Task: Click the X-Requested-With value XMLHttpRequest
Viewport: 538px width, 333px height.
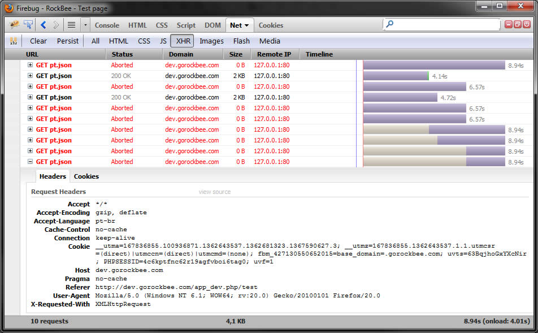Action: point(123,304)
